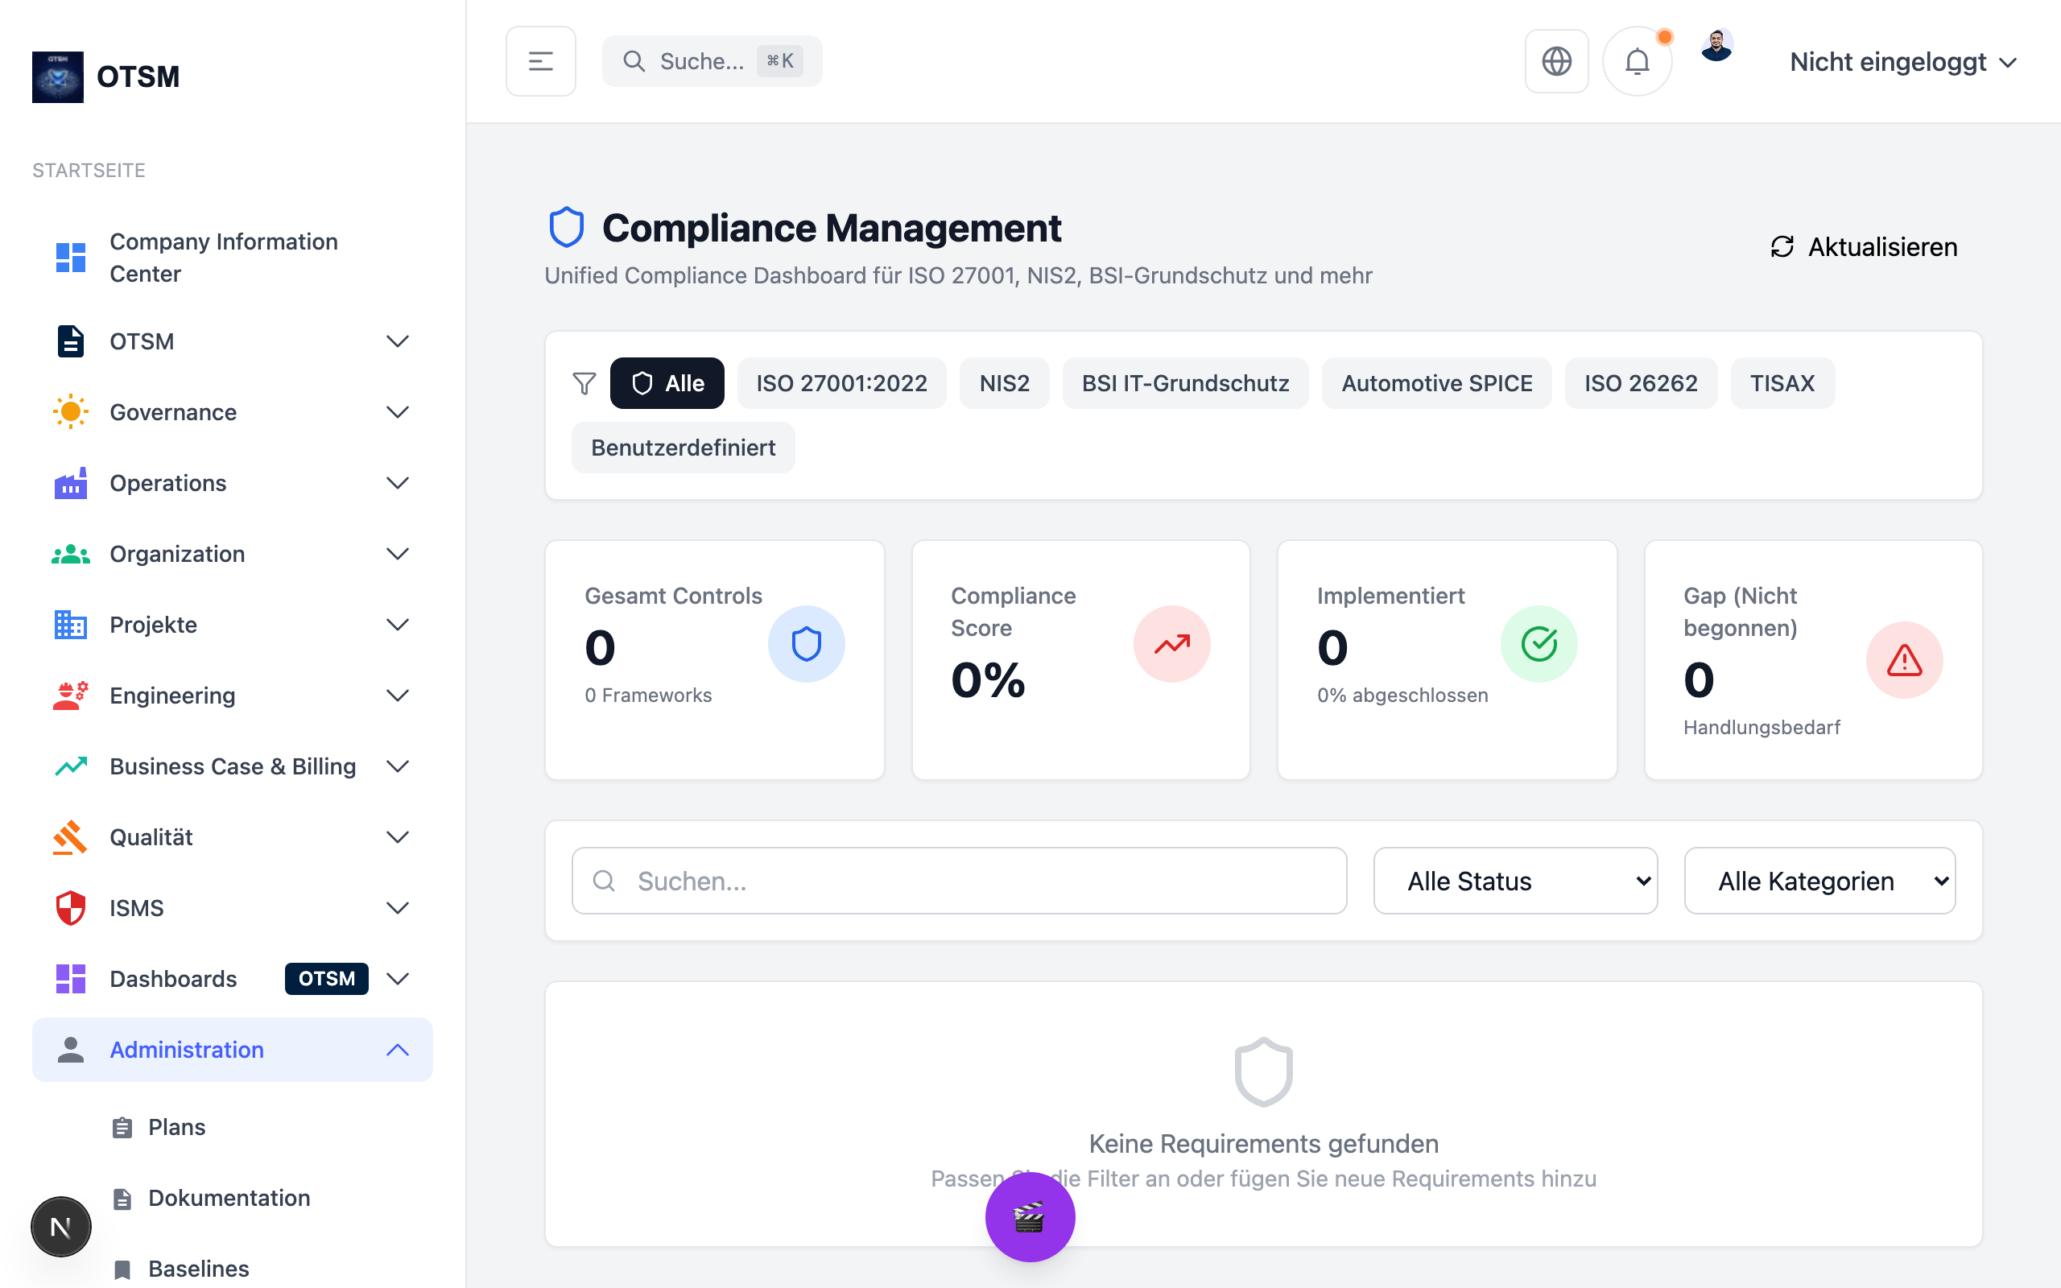Screen dimensions: 2061x1288
Task: Open the Alle Kategorien dropdown
Action: [1819, 881]
